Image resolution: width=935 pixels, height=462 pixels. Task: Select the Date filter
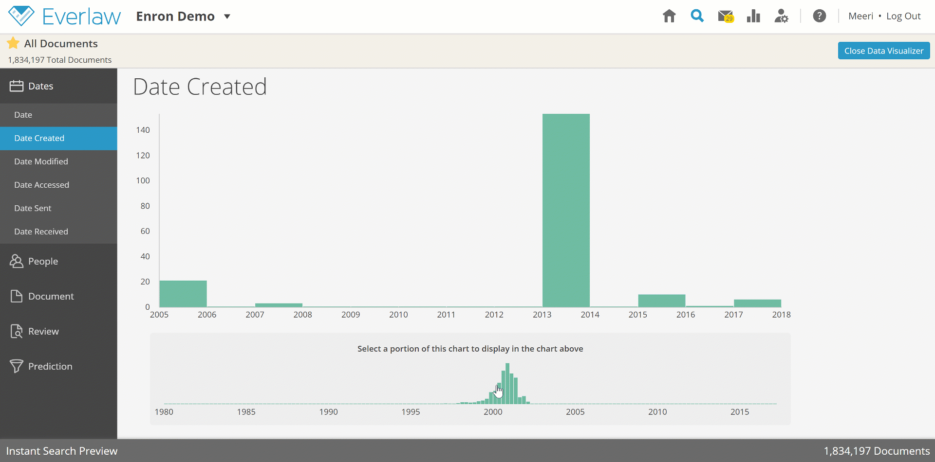click(58, 115)
